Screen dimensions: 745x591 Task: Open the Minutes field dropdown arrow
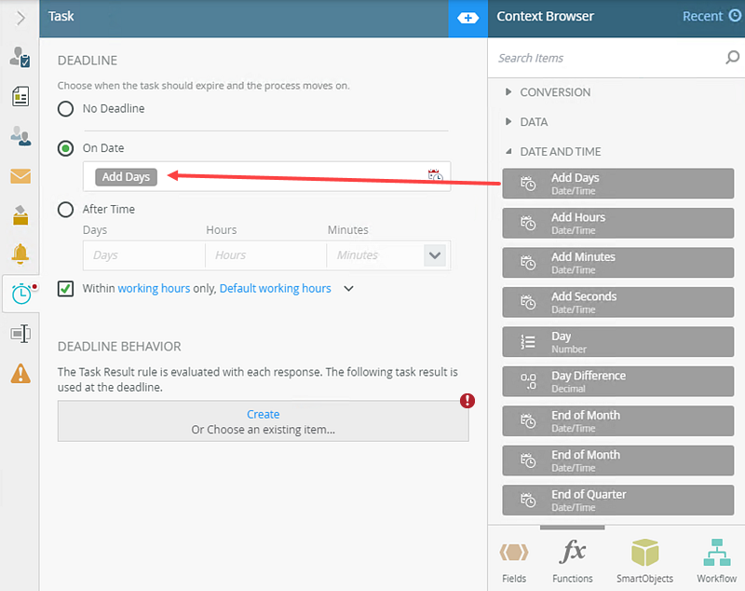pos(434,254)
